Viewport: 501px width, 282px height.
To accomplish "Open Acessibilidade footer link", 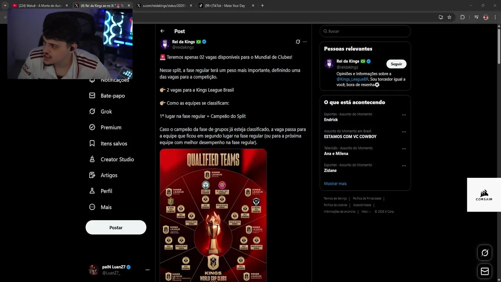I will (x=362, y=205).
